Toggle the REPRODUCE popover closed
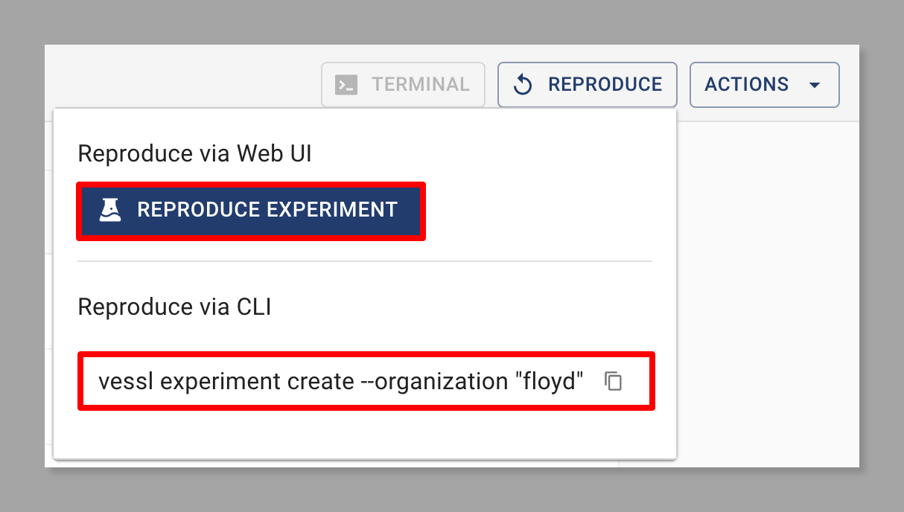The image size is (904, 512). click(587, 85)
